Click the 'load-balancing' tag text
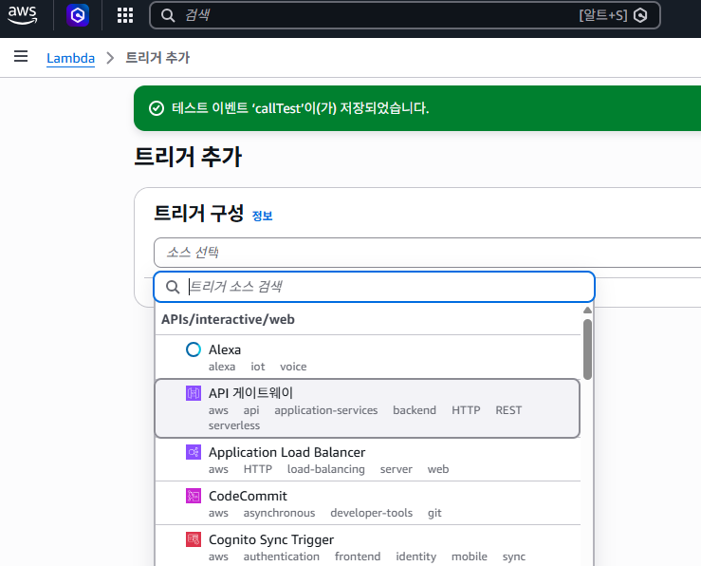This screenshot has width=701, height=566. click(x=326, y=469)
